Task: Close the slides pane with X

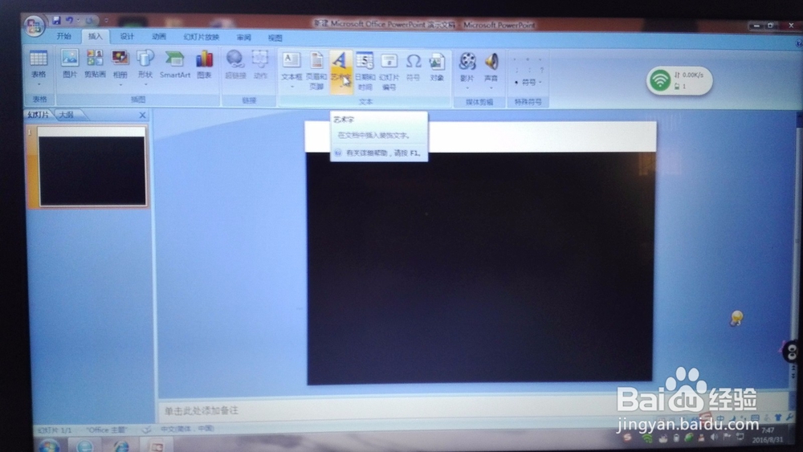Action: coord(142,115)
